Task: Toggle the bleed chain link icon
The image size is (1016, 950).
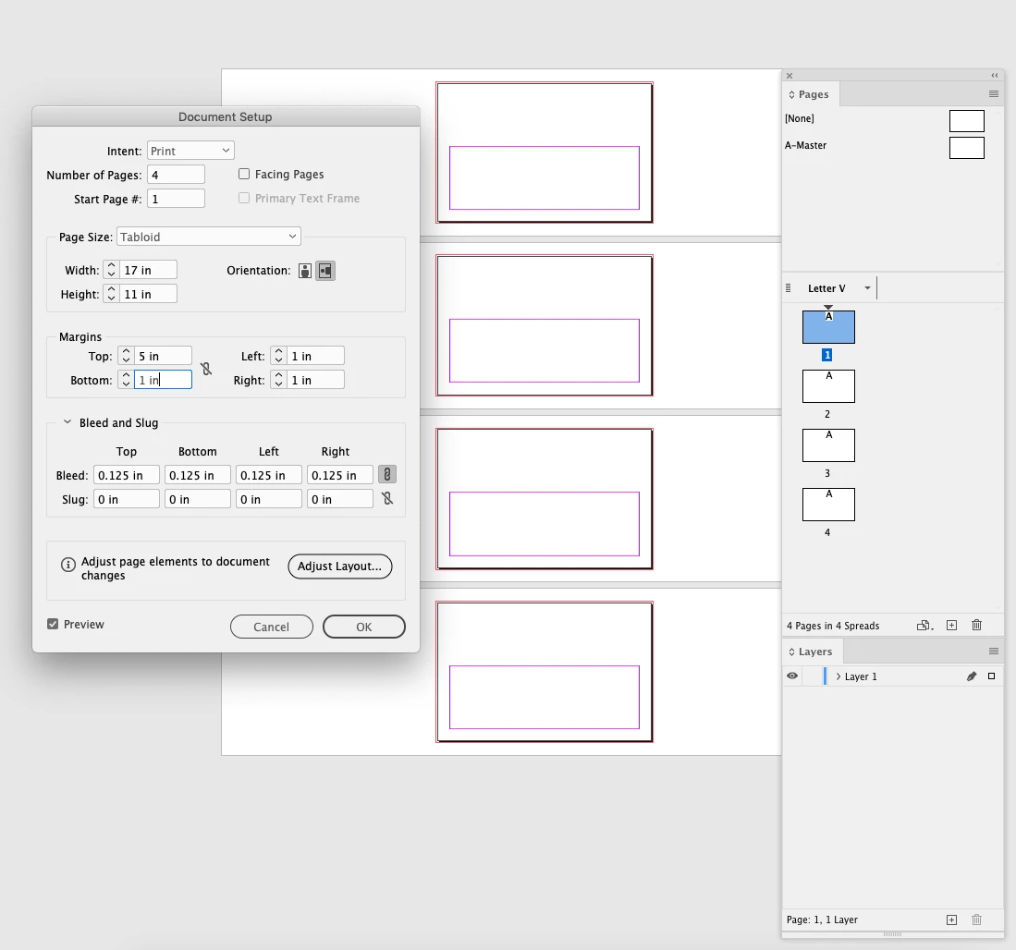Action: click(386, 475)
